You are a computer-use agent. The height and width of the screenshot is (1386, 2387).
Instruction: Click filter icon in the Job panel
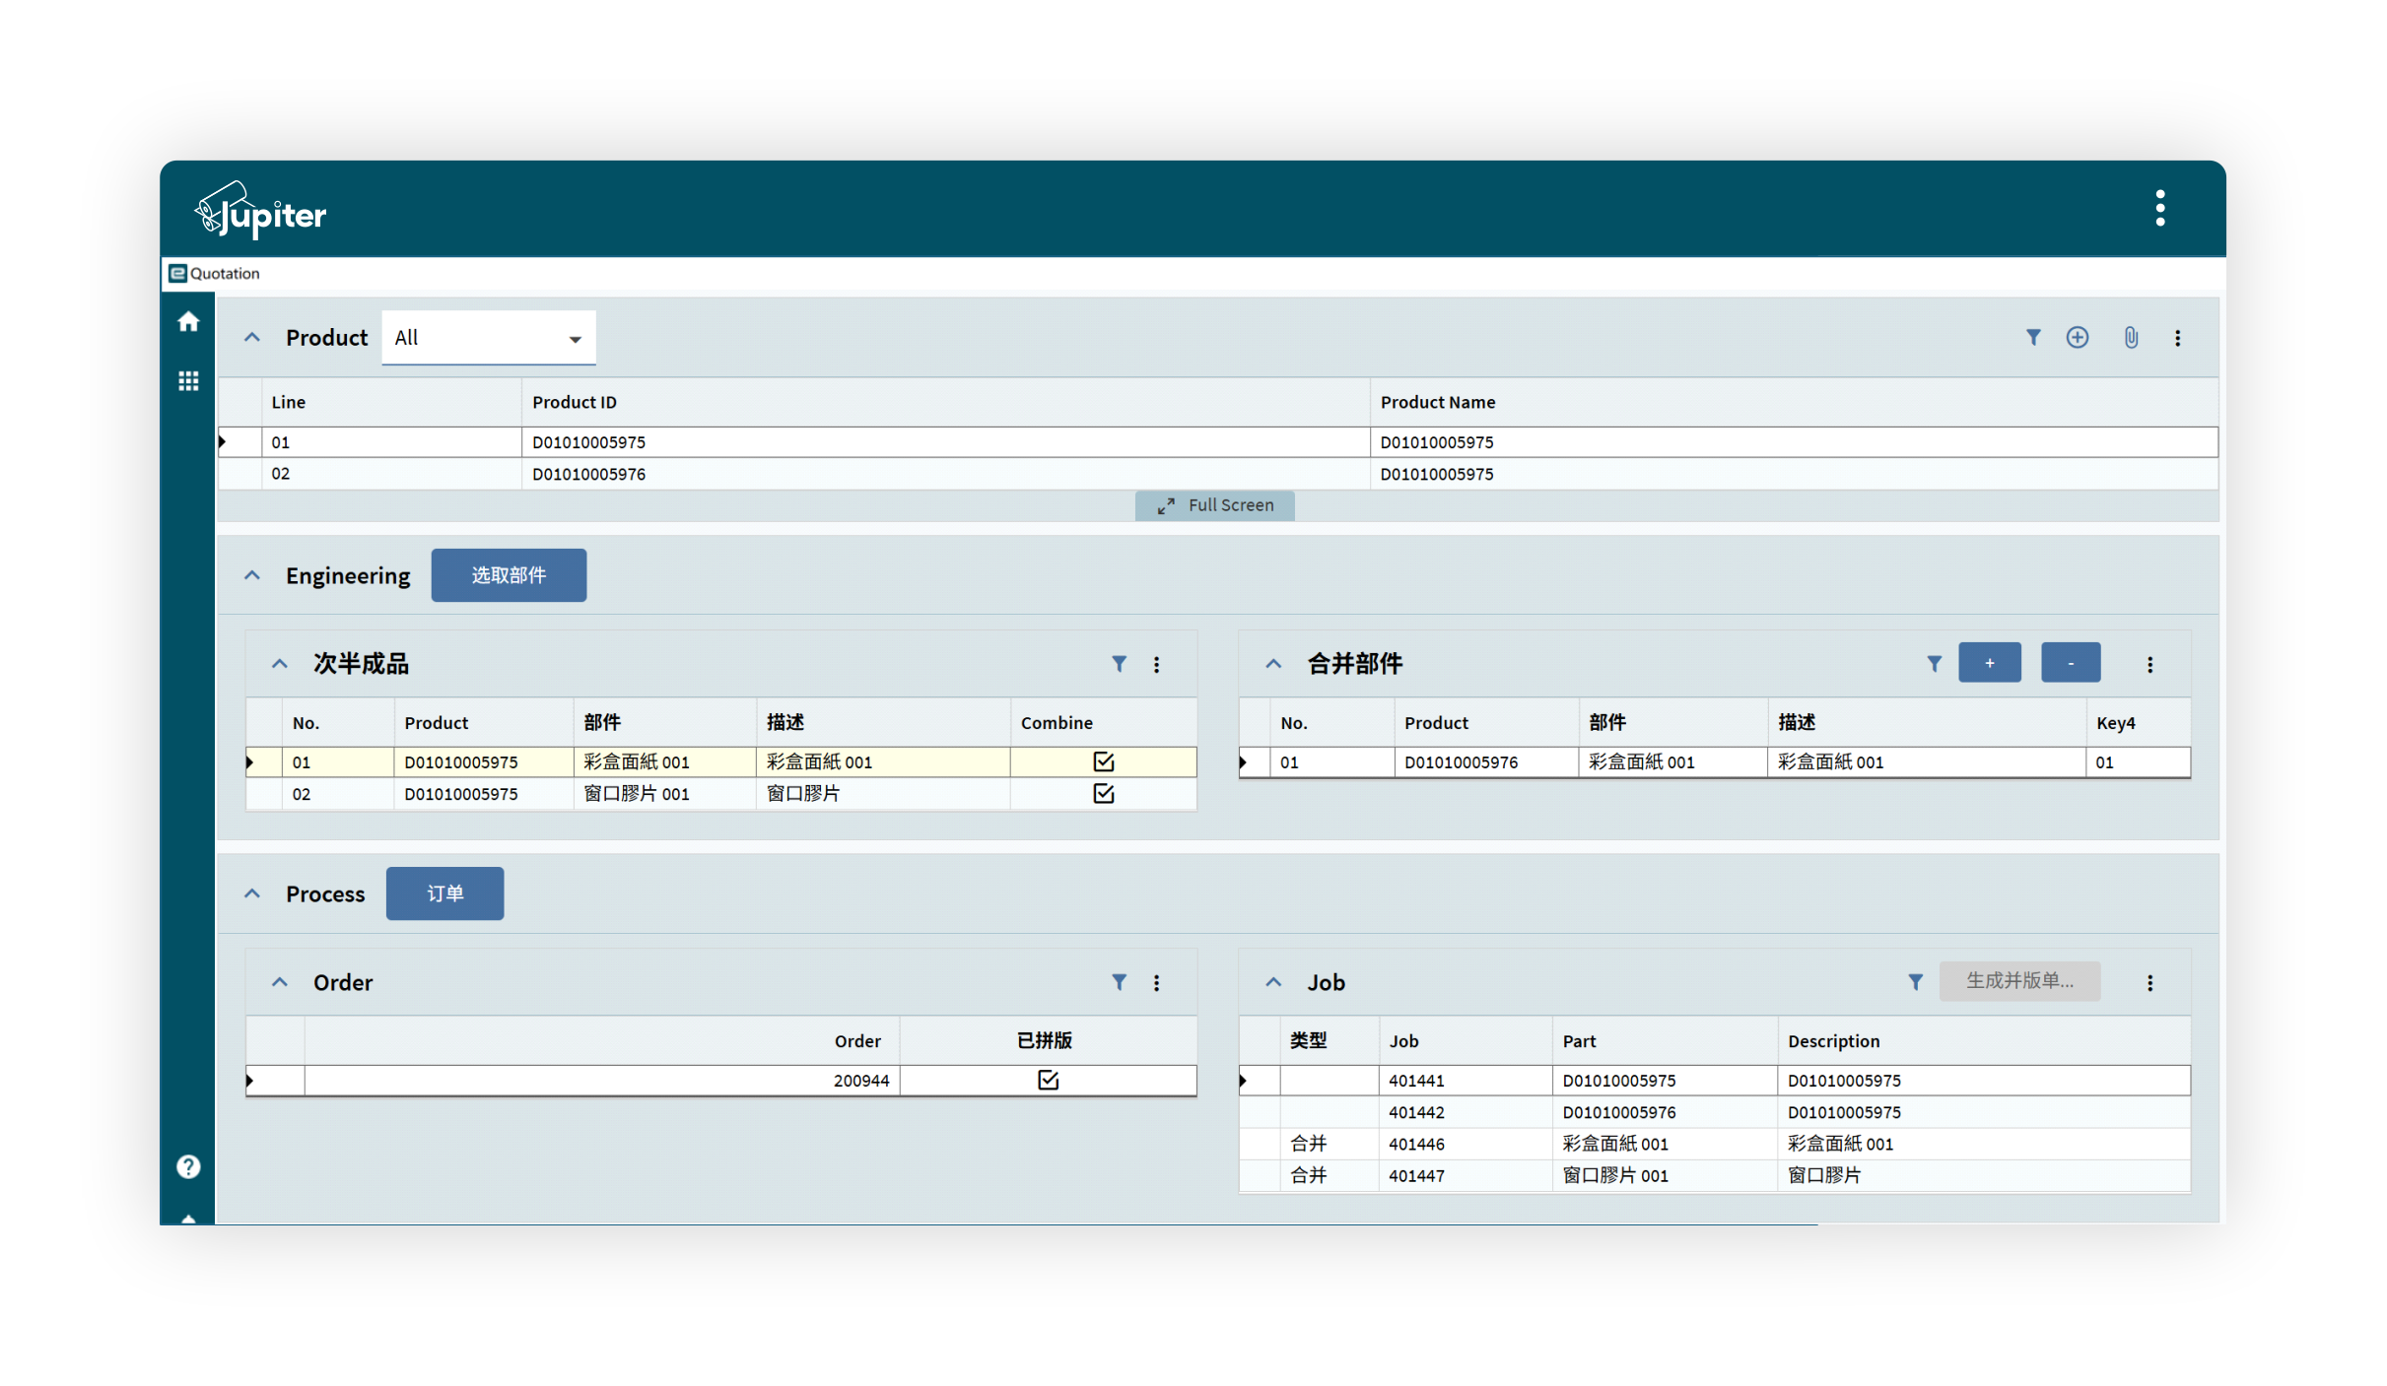tap(1915, 982)
